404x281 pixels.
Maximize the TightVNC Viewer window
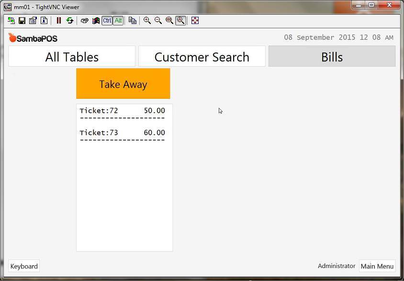point(371,5)
